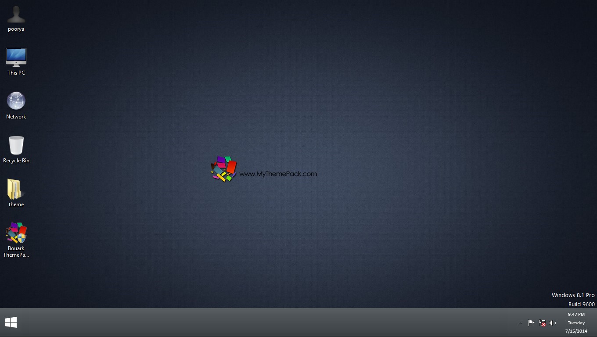Viewport: 597px width, 337px height.
Task: Click the Network globe icon
Action: click(16, 101)
